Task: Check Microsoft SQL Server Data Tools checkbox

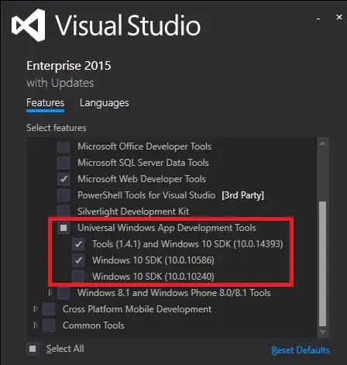Action: click(64, 163)
